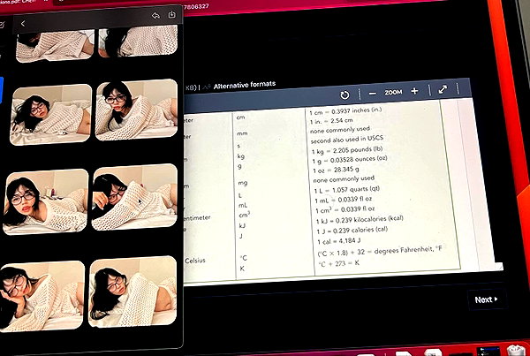Click the "Celsius" label in table

pos(195,261)
